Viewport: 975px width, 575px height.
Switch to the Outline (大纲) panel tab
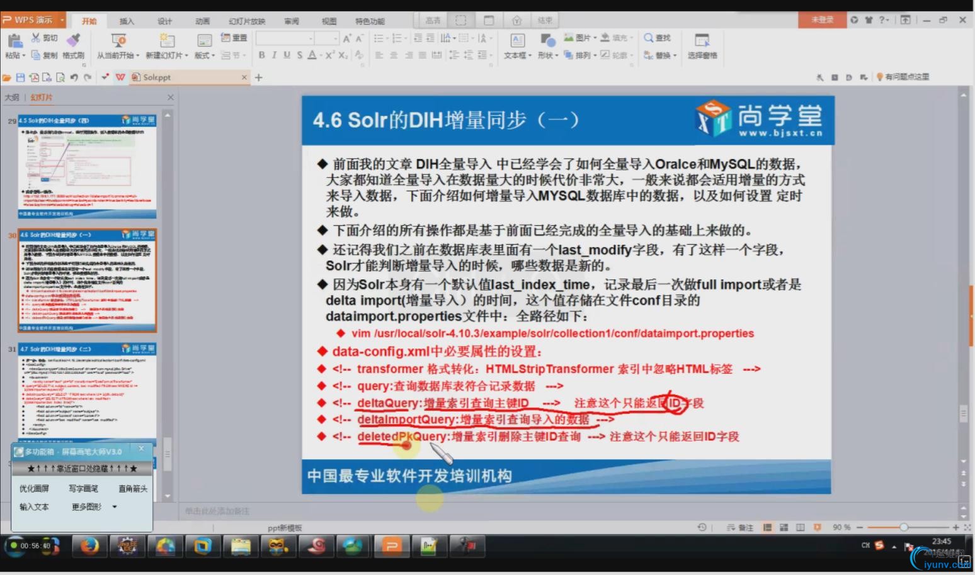coord(11,98)
